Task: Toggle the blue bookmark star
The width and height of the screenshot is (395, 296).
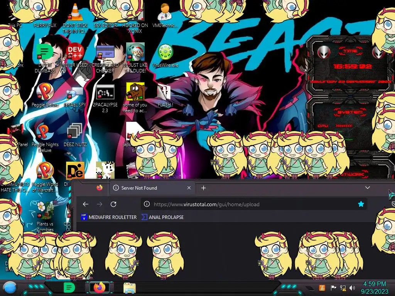Action: [361, 204]
